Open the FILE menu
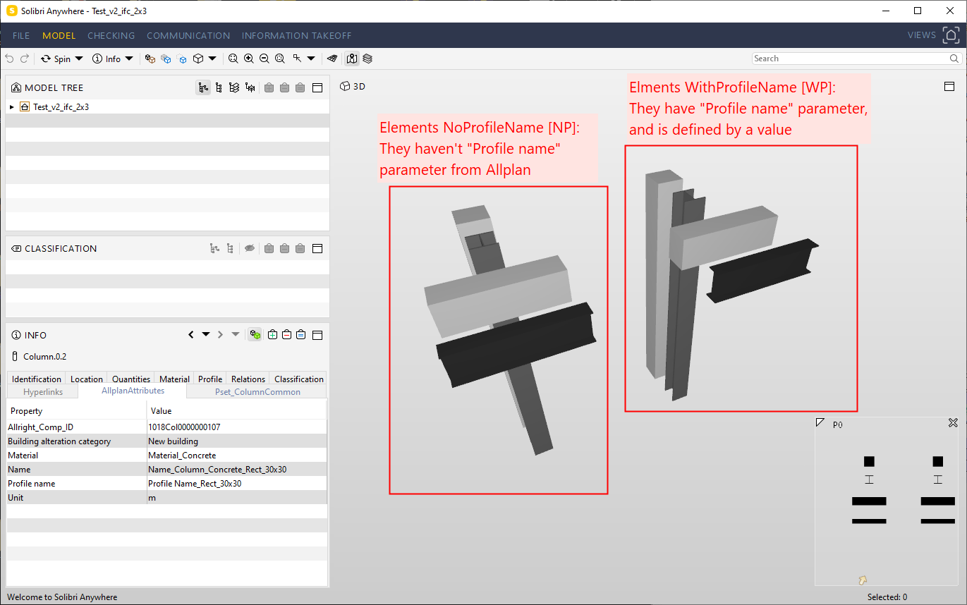 pyautogui.click(x=21, y=35)
